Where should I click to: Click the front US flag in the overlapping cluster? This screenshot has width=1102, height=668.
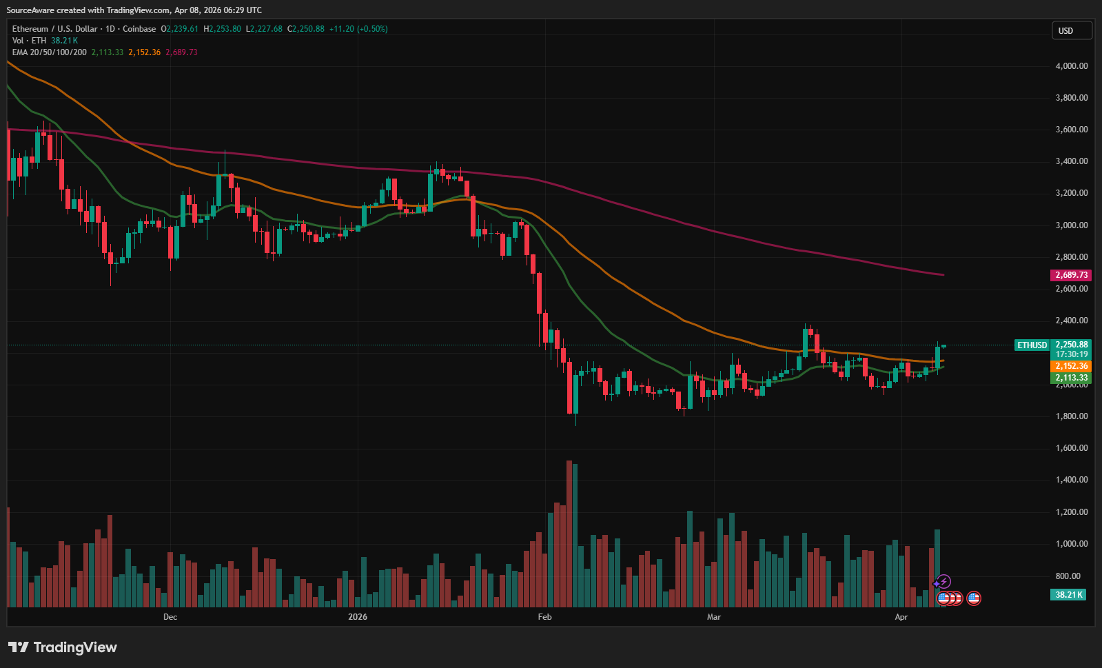[x=943, y=598]
